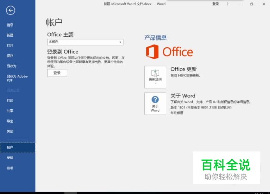Go to 打开 (Open) in the sidebar
Screen dimensions: 270x194
(10, 46)
